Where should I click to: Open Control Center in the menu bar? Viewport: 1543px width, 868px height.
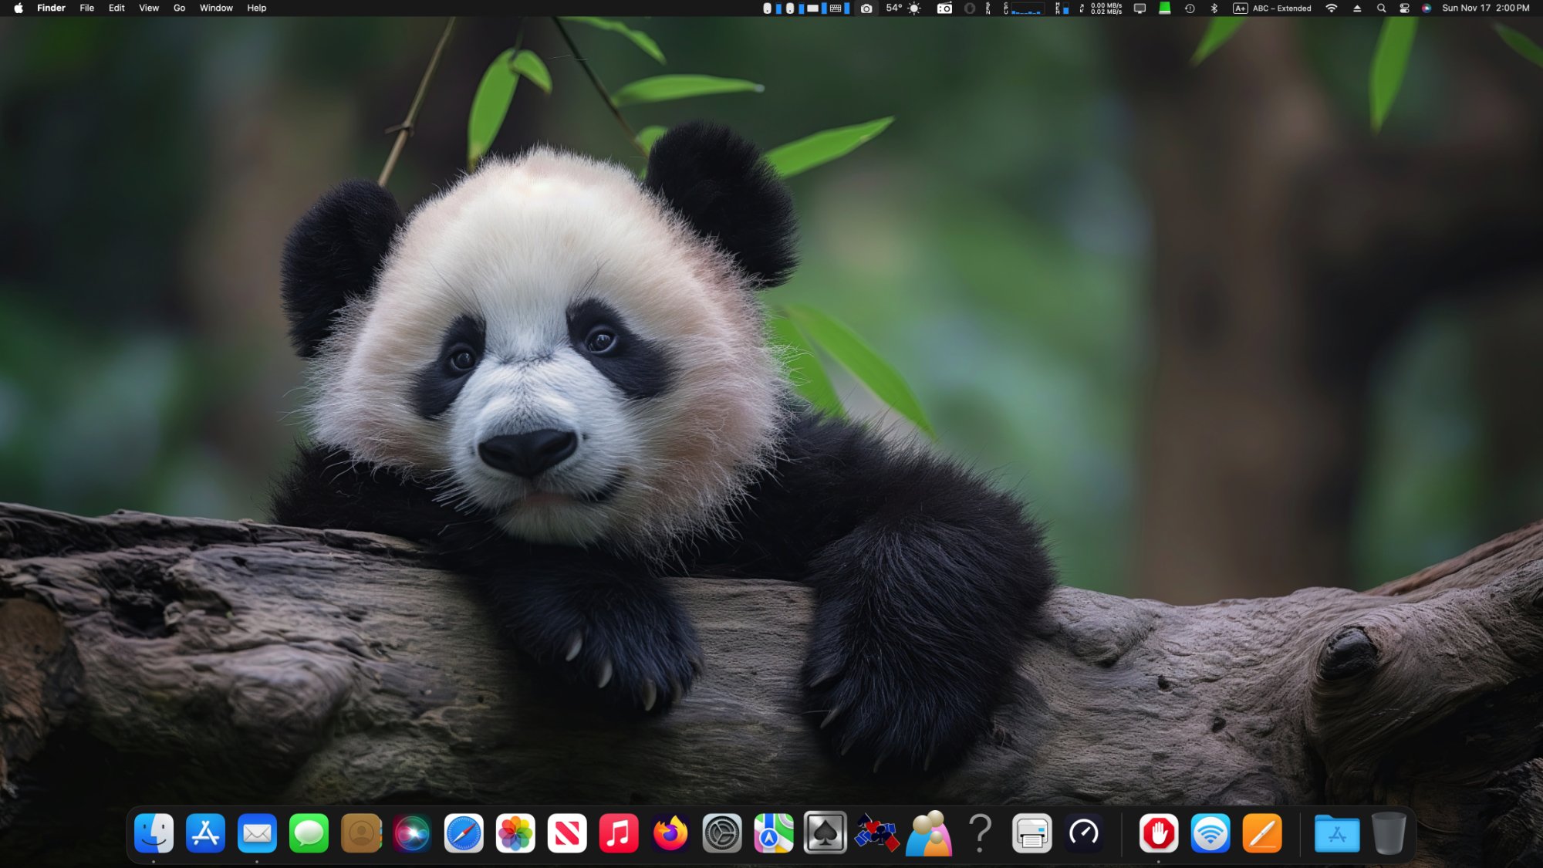[x=1404, y=8]
